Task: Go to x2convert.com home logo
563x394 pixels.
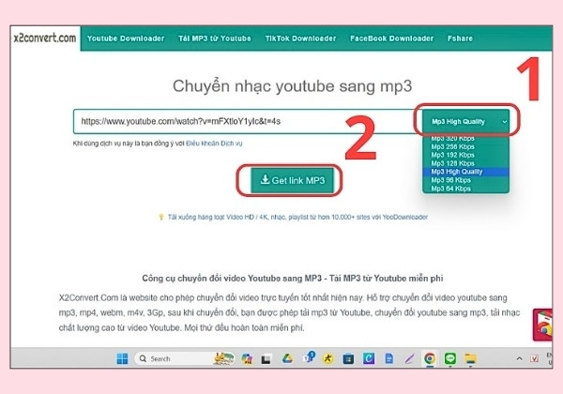Action: [45, 38]
